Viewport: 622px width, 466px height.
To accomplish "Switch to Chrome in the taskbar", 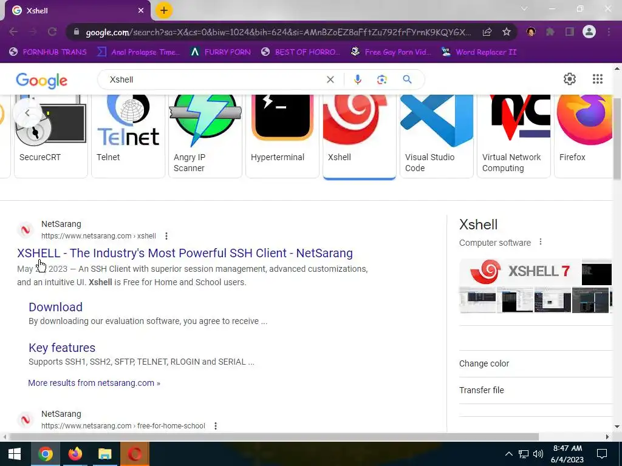I will pyautogui.click(x=45, y=454).
